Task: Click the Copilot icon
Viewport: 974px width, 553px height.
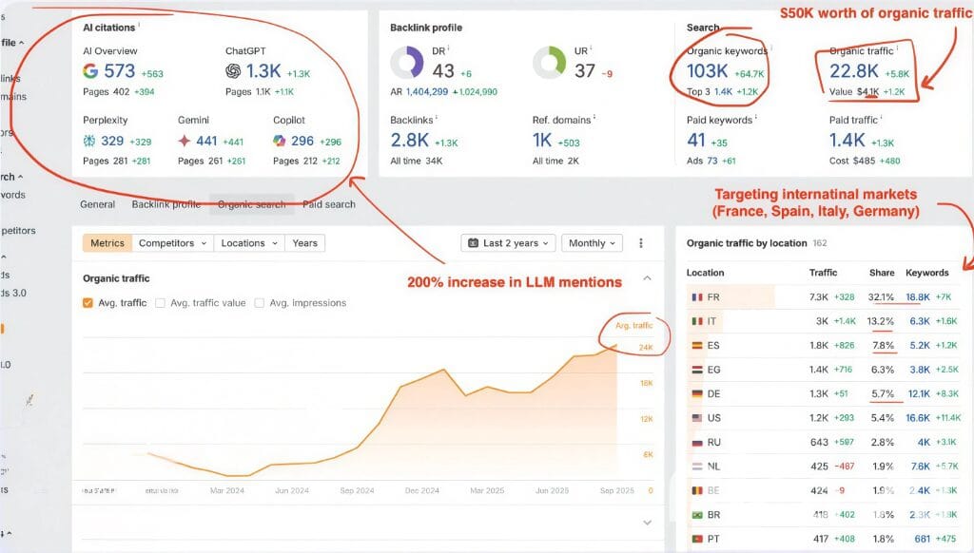Action: [x=280, y=141]
